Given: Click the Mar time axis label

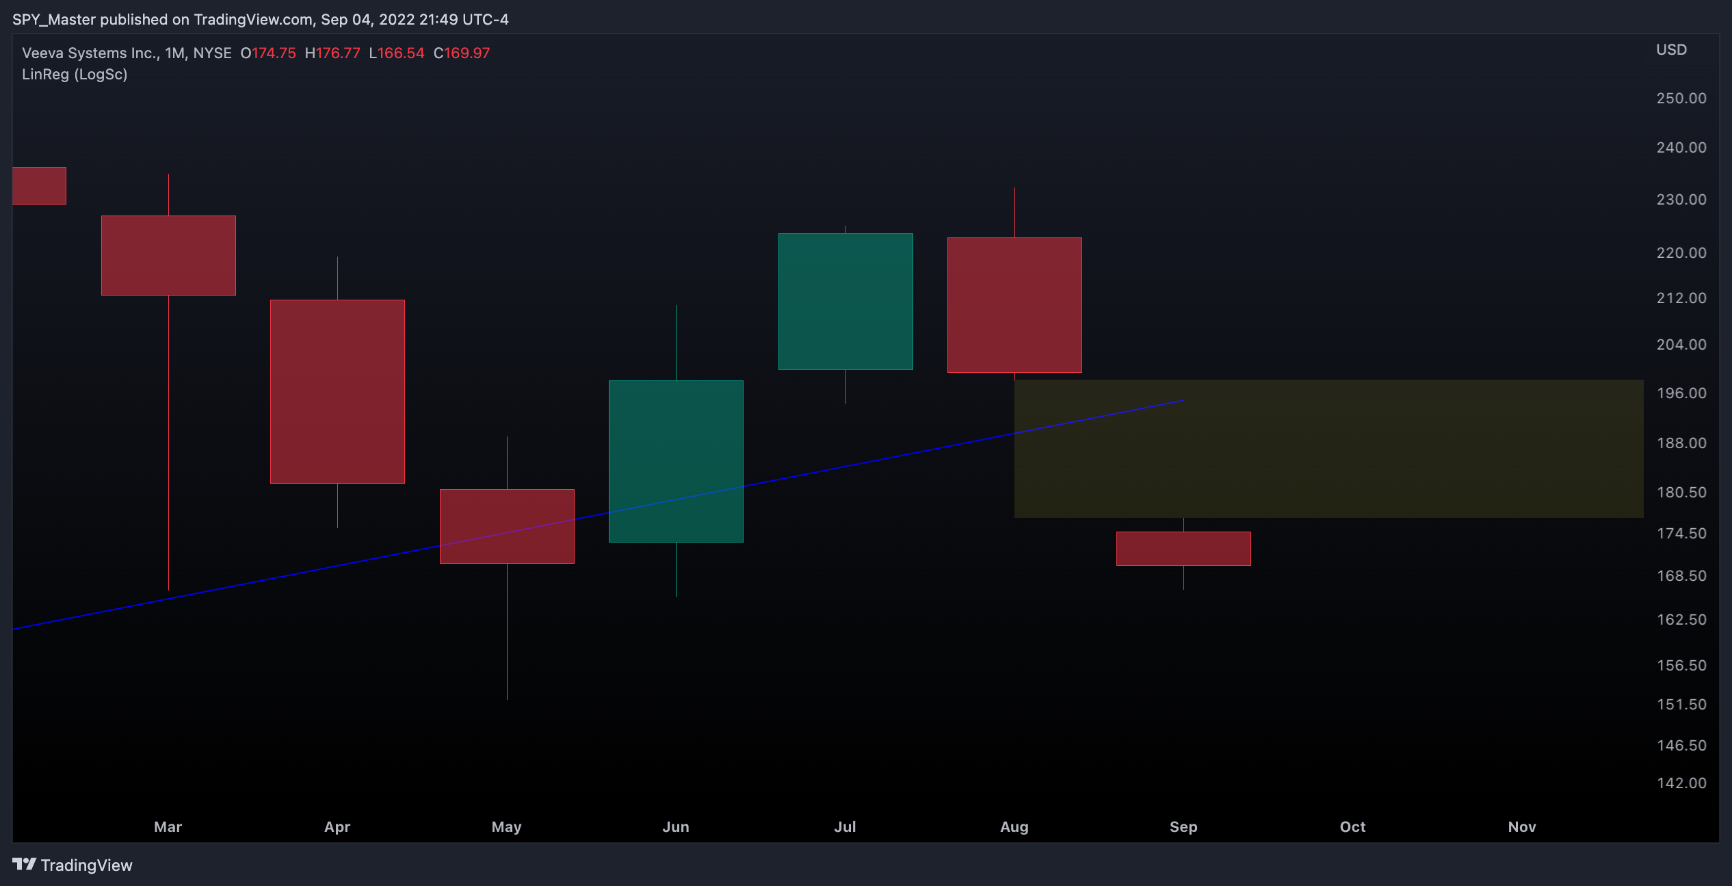Looking at the screenshot, I should coord(168,827).
